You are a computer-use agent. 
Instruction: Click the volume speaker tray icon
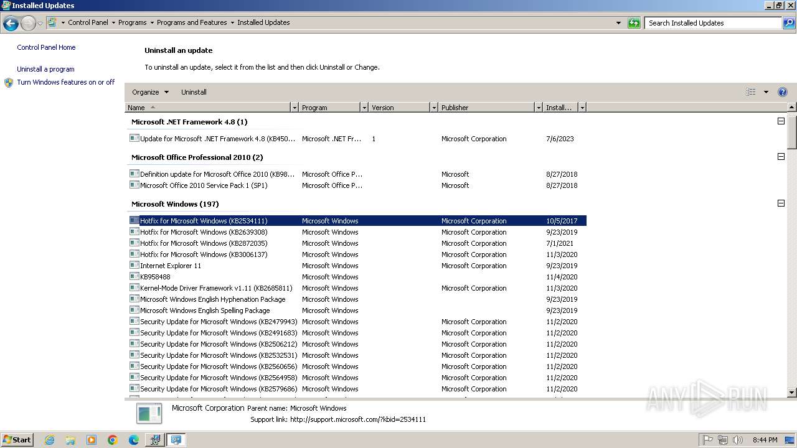pos(738,440)
